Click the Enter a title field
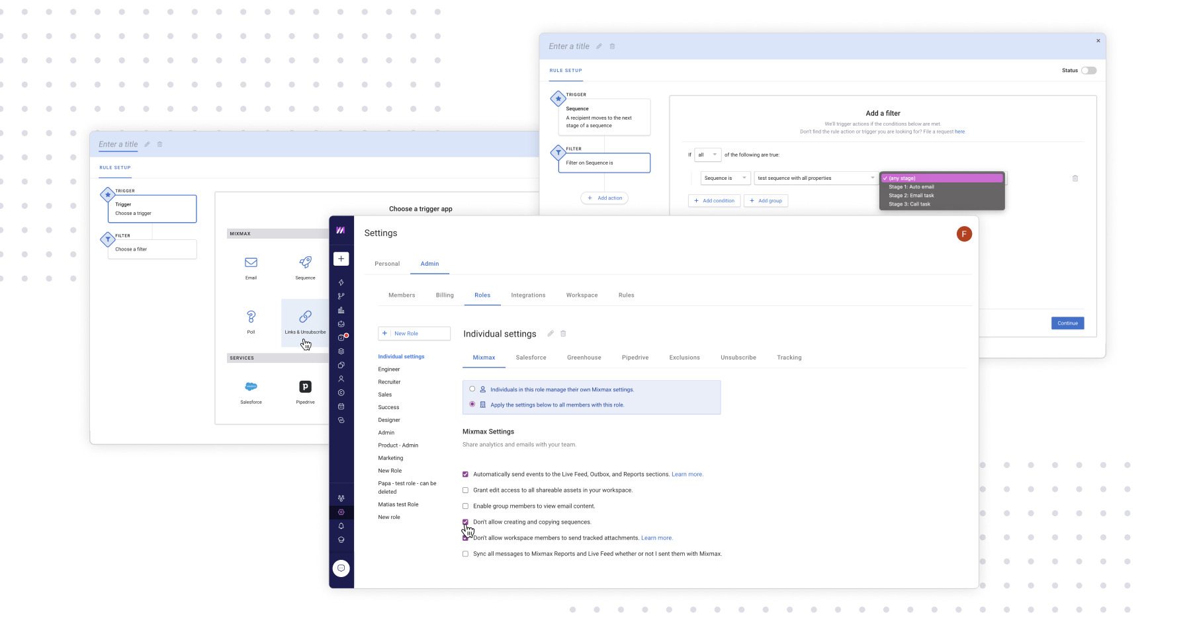Screen dimensions: 1191x622 click(x=569, y=46)
